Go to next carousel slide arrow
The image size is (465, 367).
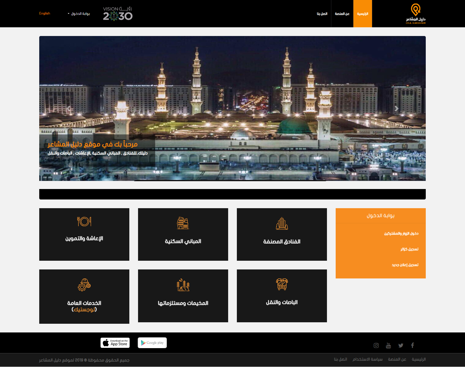click(396, 109)
